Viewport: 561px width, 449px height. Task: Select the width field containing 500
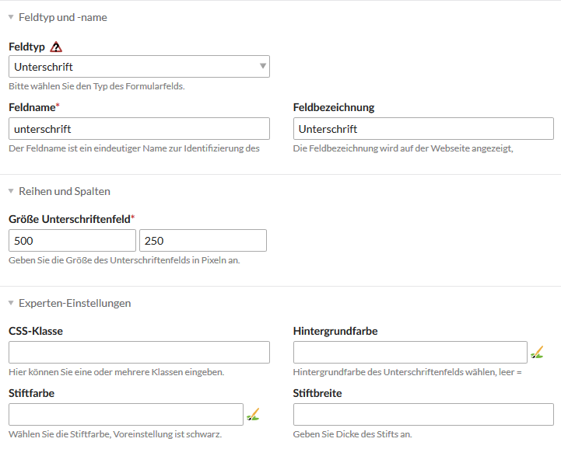(72, 240)
